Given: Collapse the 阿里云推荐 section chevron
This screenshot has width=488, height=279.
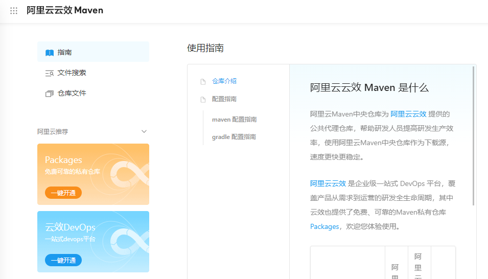Looking at the screenshot, I should point(144,131).
